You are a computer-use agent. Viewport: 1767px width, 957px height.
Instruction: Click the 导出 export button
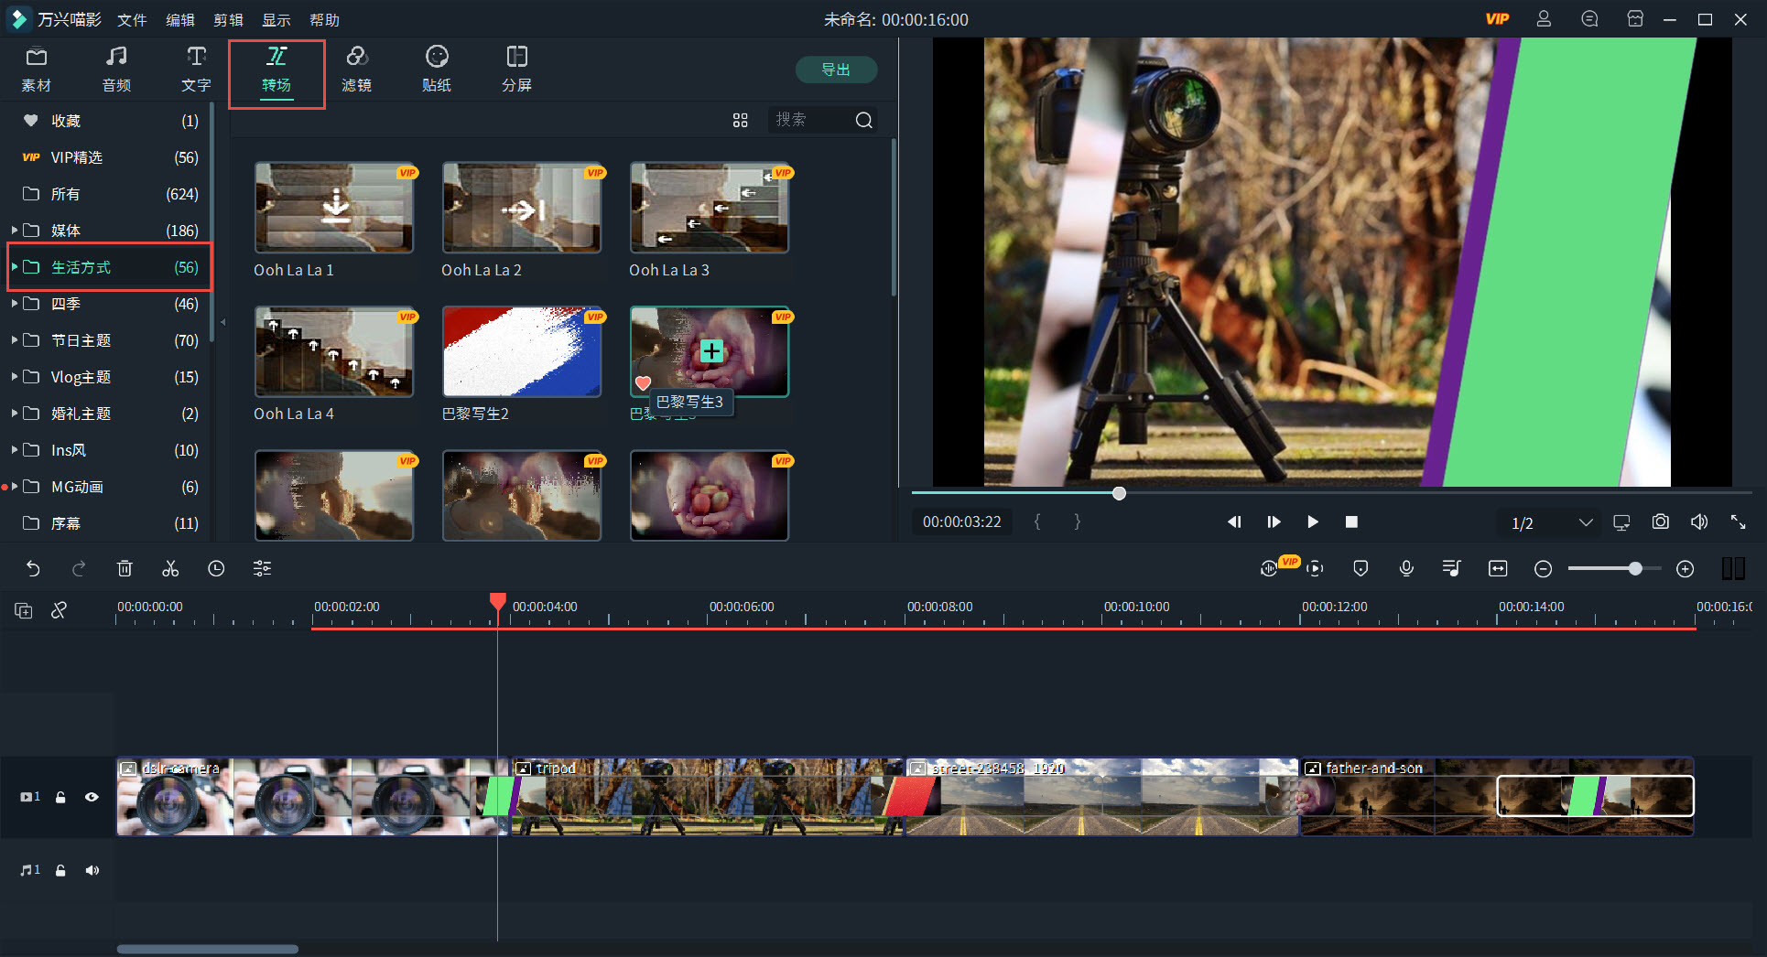coord(835,70)
